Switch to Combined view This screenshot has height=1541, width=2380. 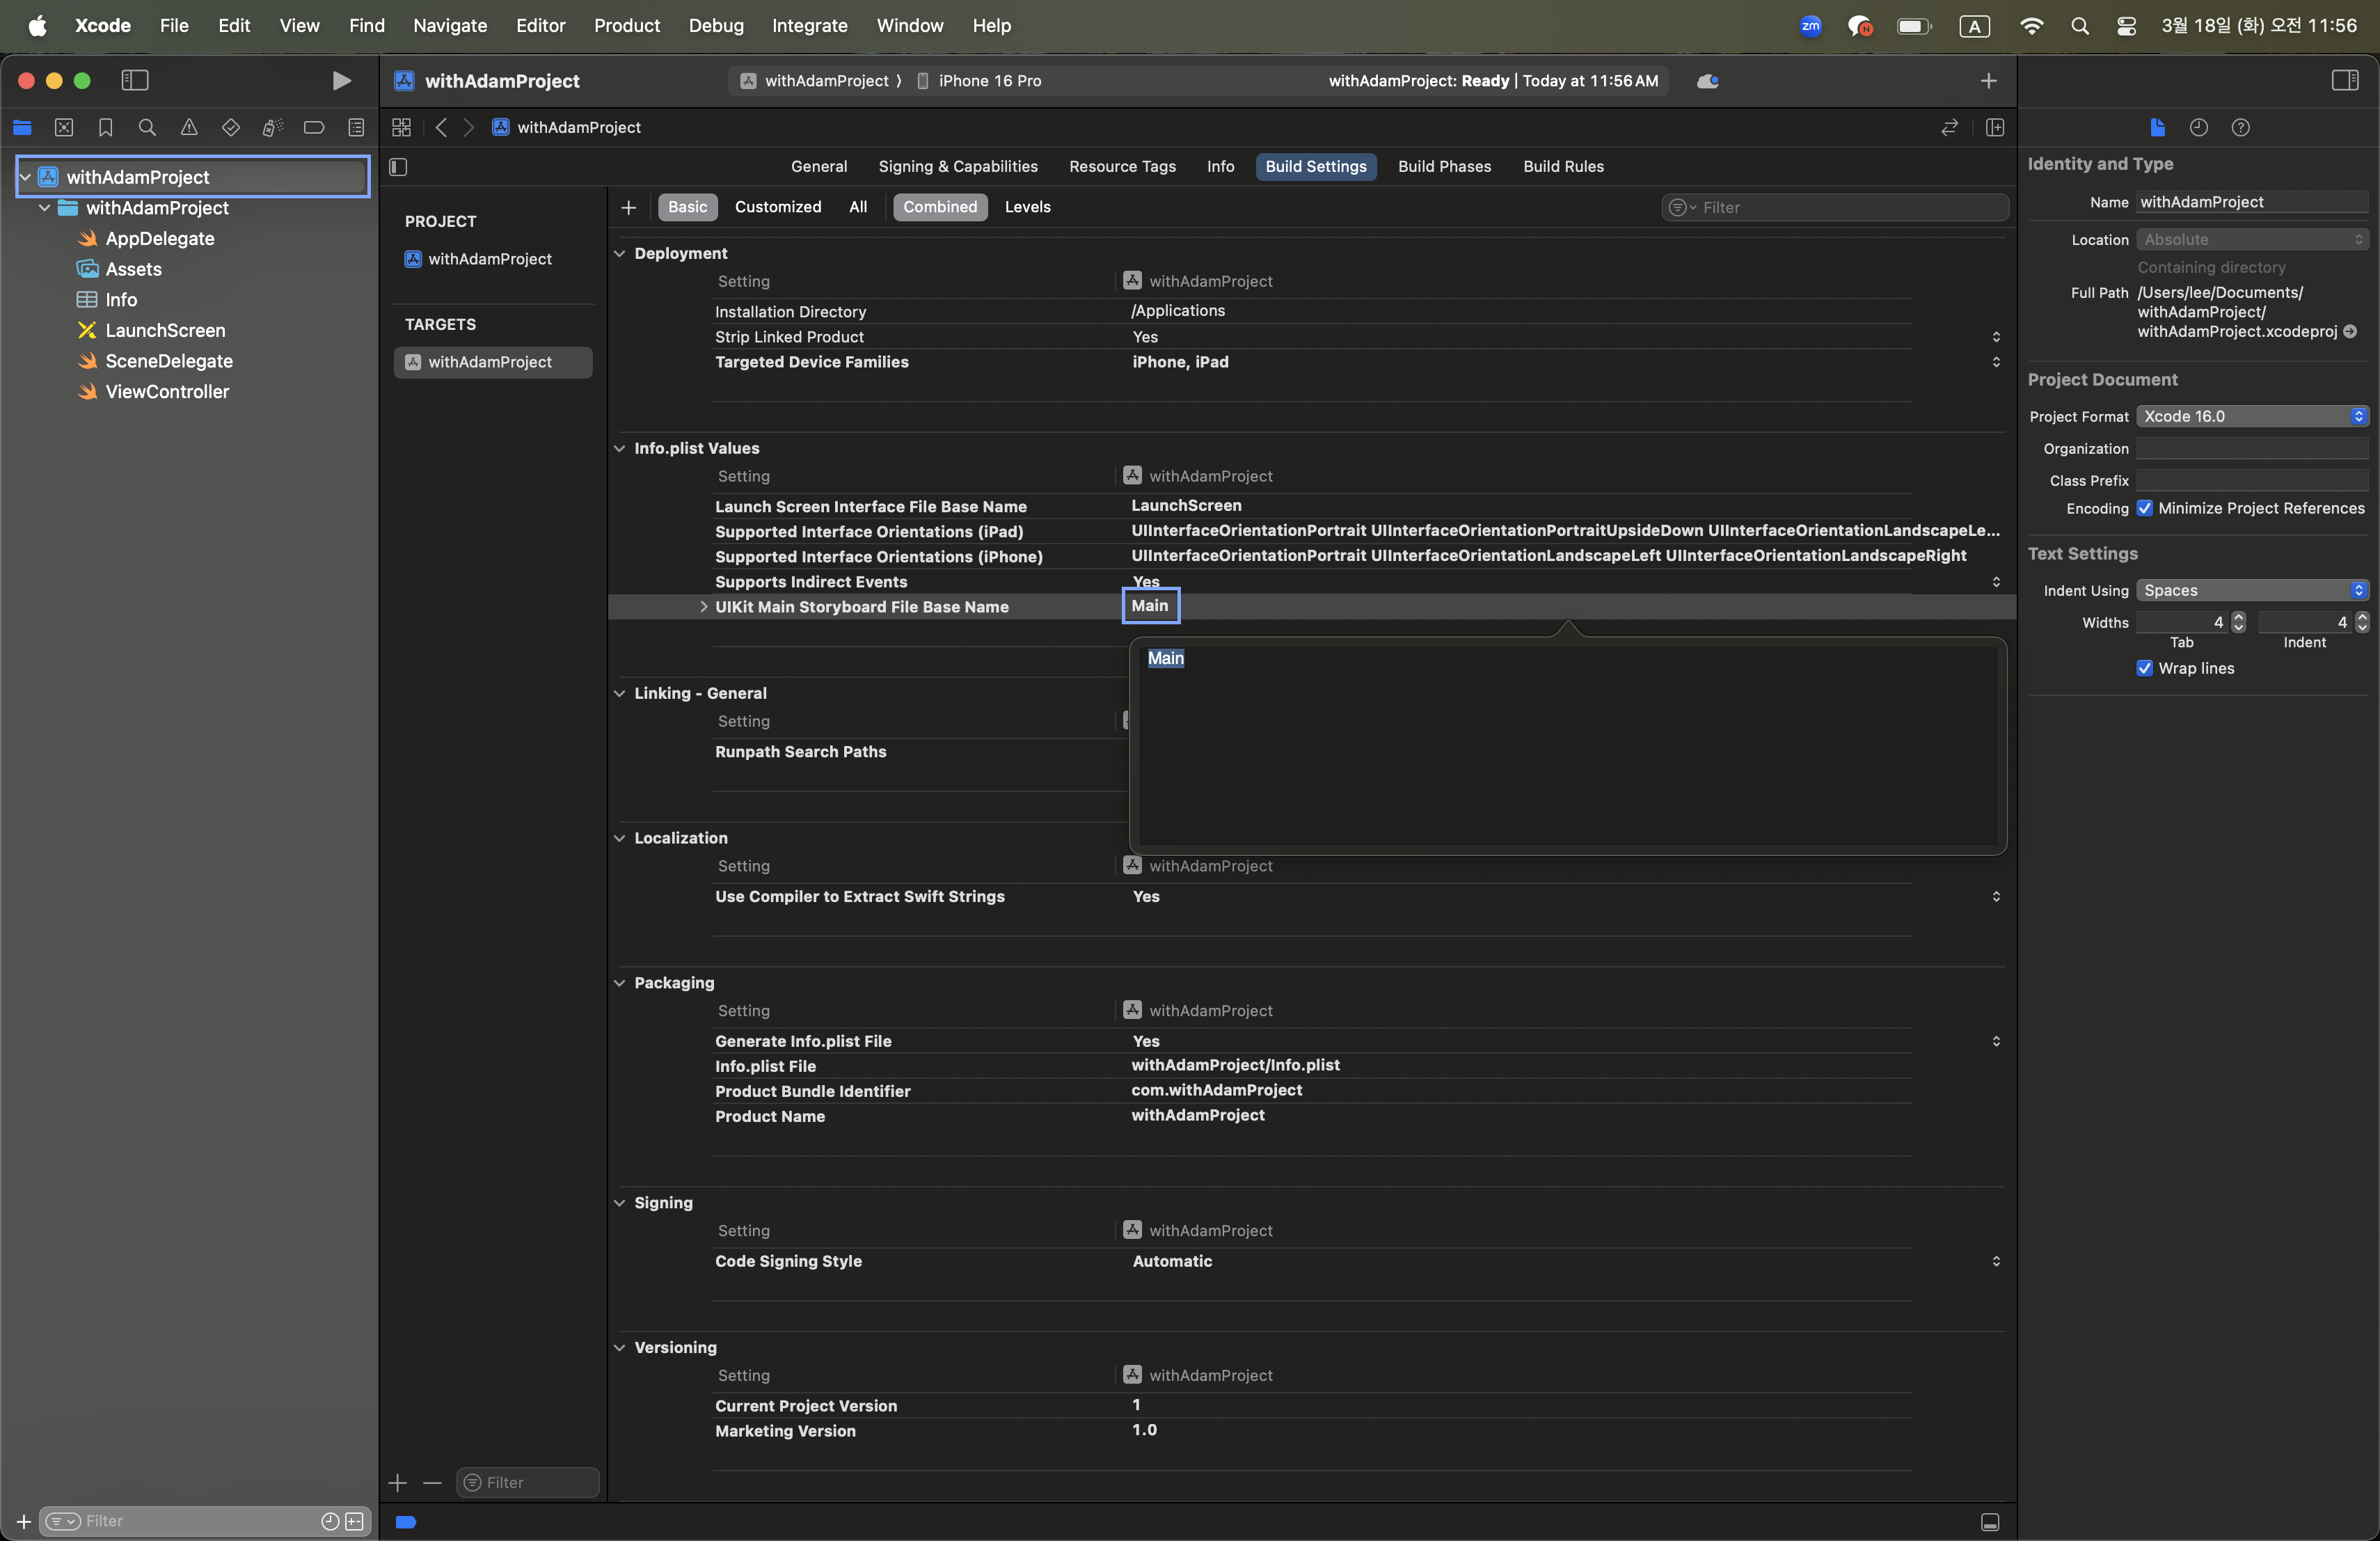pos(939,206)
